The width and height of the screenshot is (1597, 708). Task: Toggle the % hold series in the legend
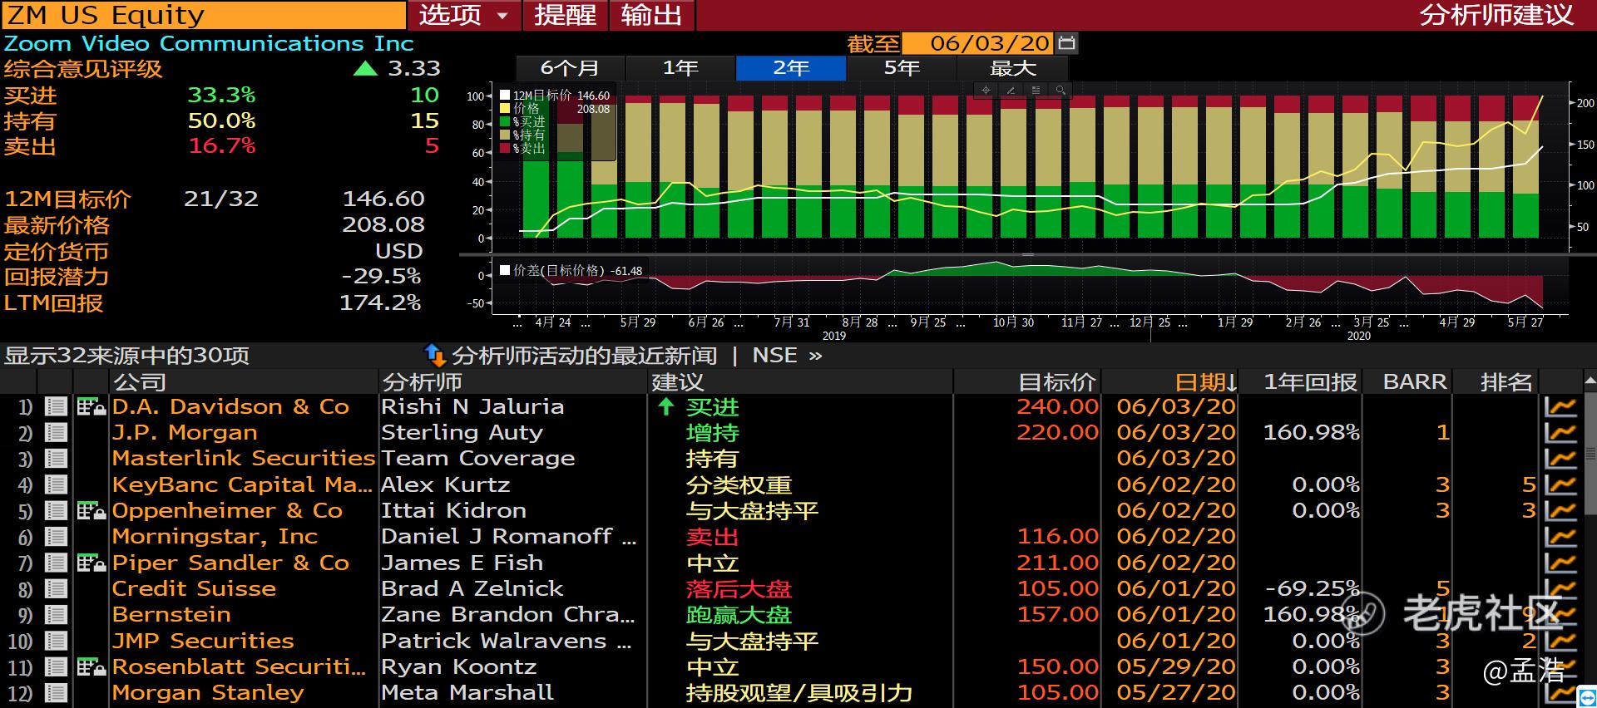[x=505, y=135]
